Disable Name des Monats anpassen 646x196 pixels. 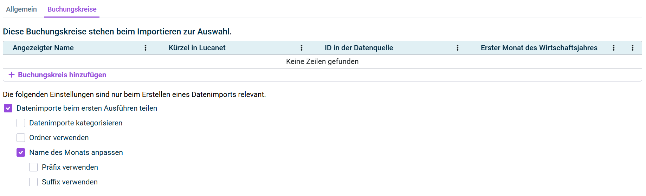(x=21, y=152)
